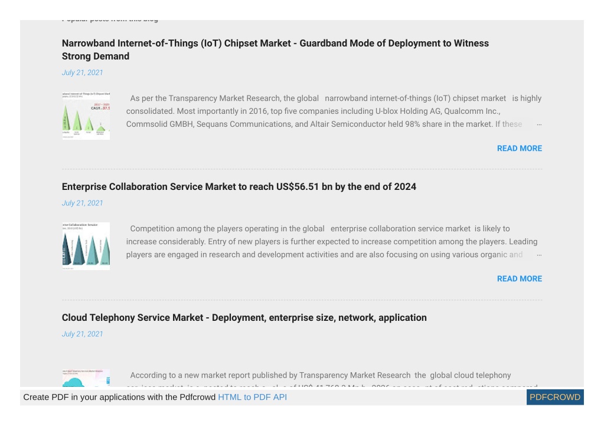Expand ellipsis after Narrowband post snippet
This screenshot has height=427, width=604.
(x=539, y=124)
